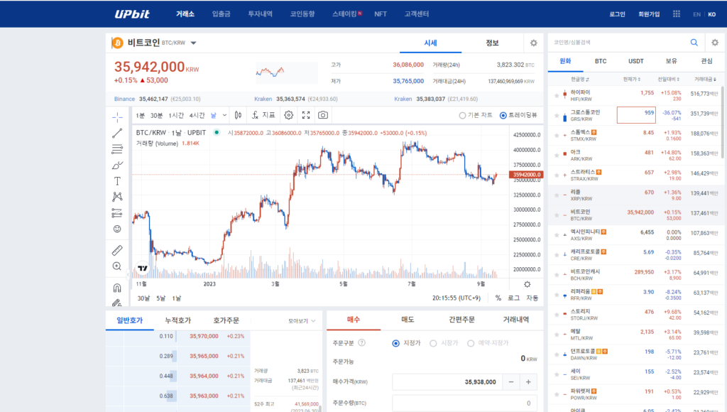Favorite the 스토리지 STORJ/KRW star
This screenshot has width=727, height=412.
[x=557, y=315]
